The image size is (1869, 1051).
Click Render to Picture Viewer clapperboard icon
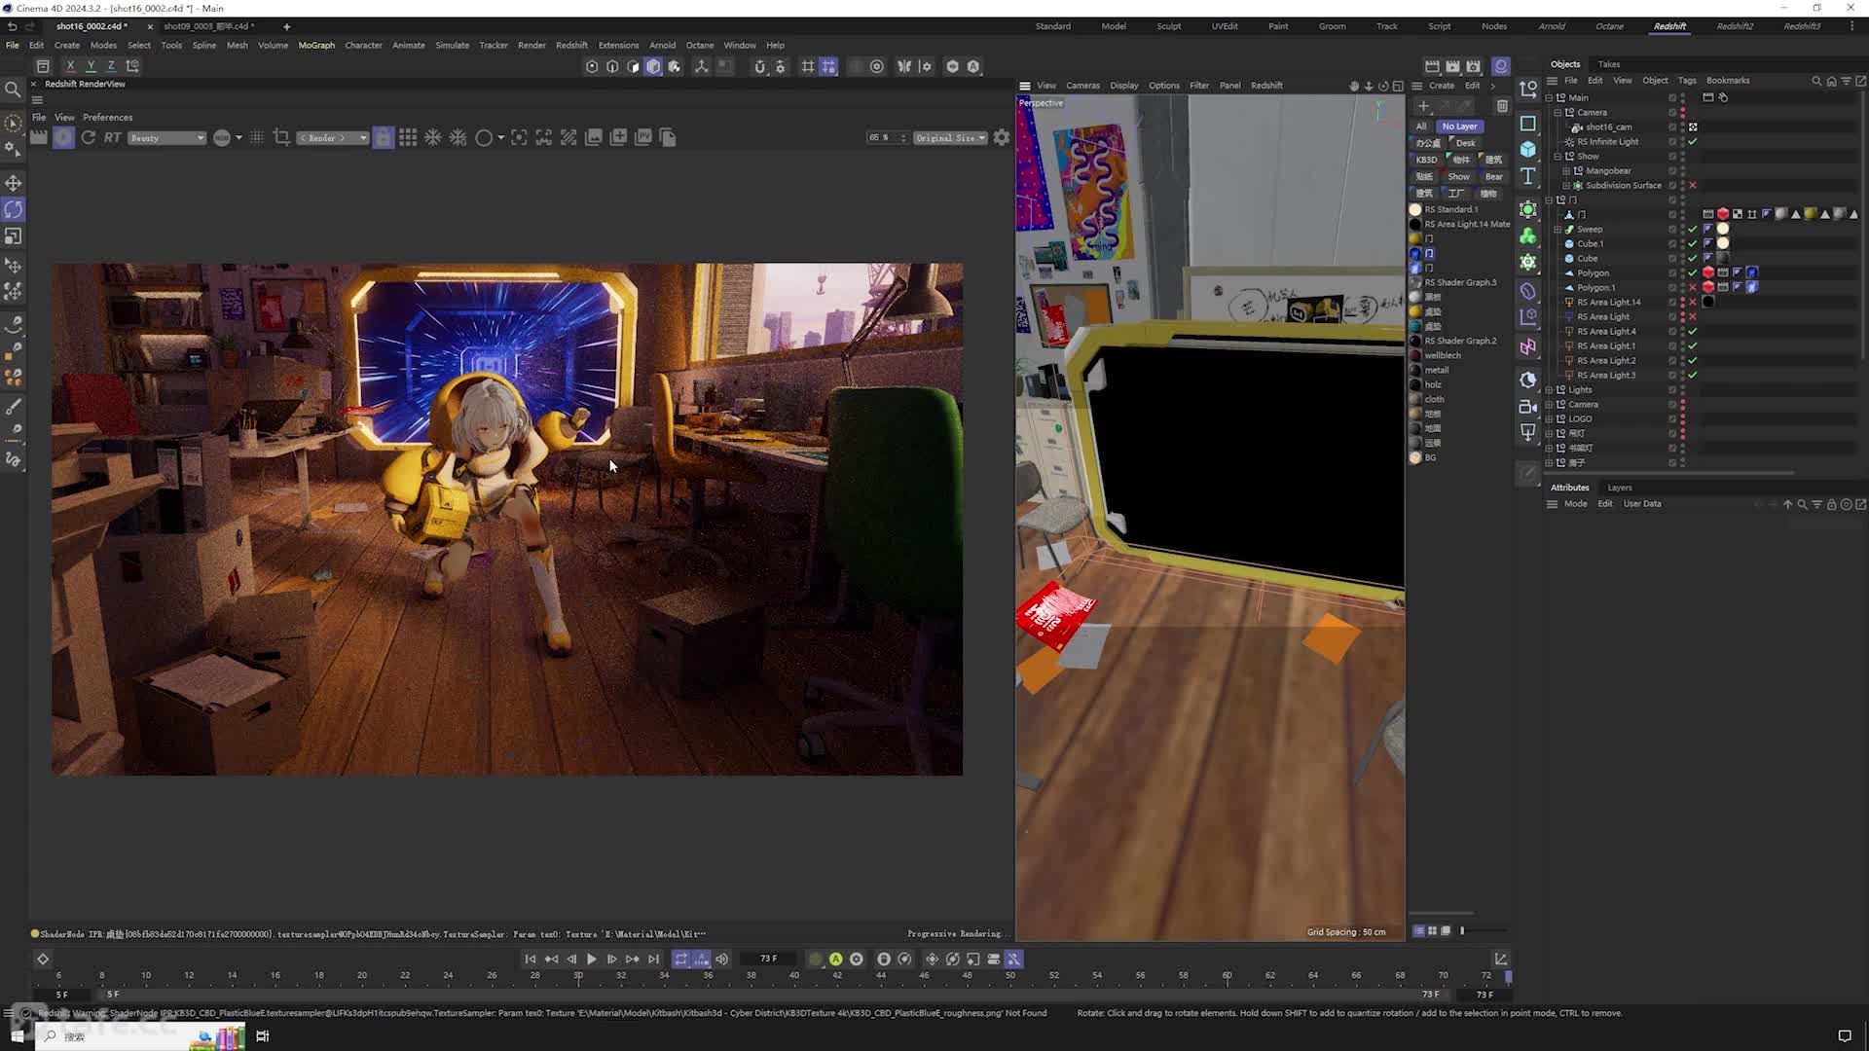[x=1452, y=66]
